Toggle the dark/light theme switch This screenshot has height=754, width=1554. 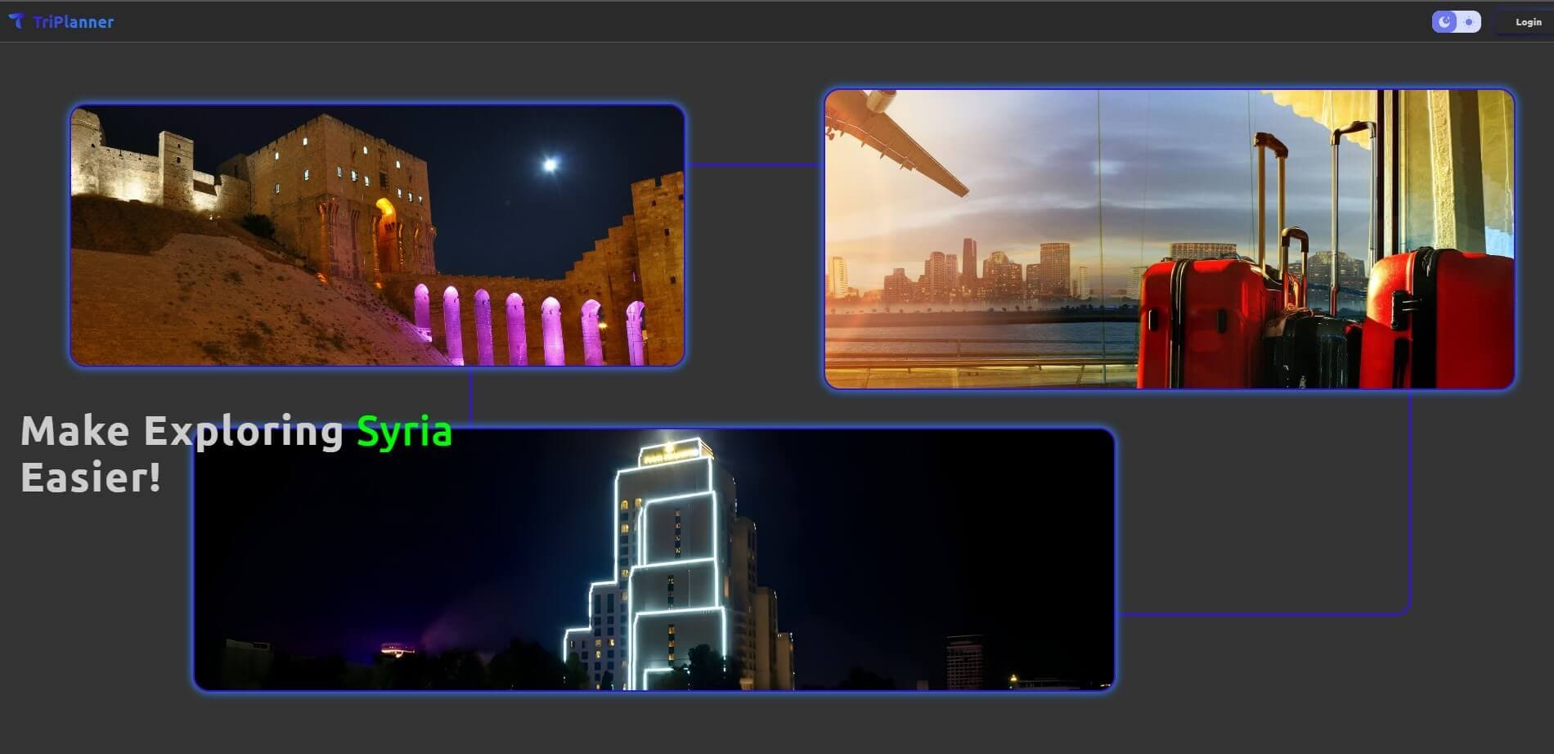(x=1456, y=22)
